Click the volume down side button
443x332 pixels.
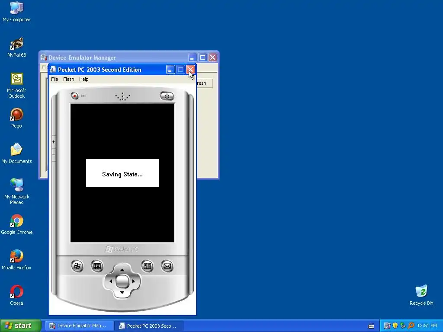point(54,155)
